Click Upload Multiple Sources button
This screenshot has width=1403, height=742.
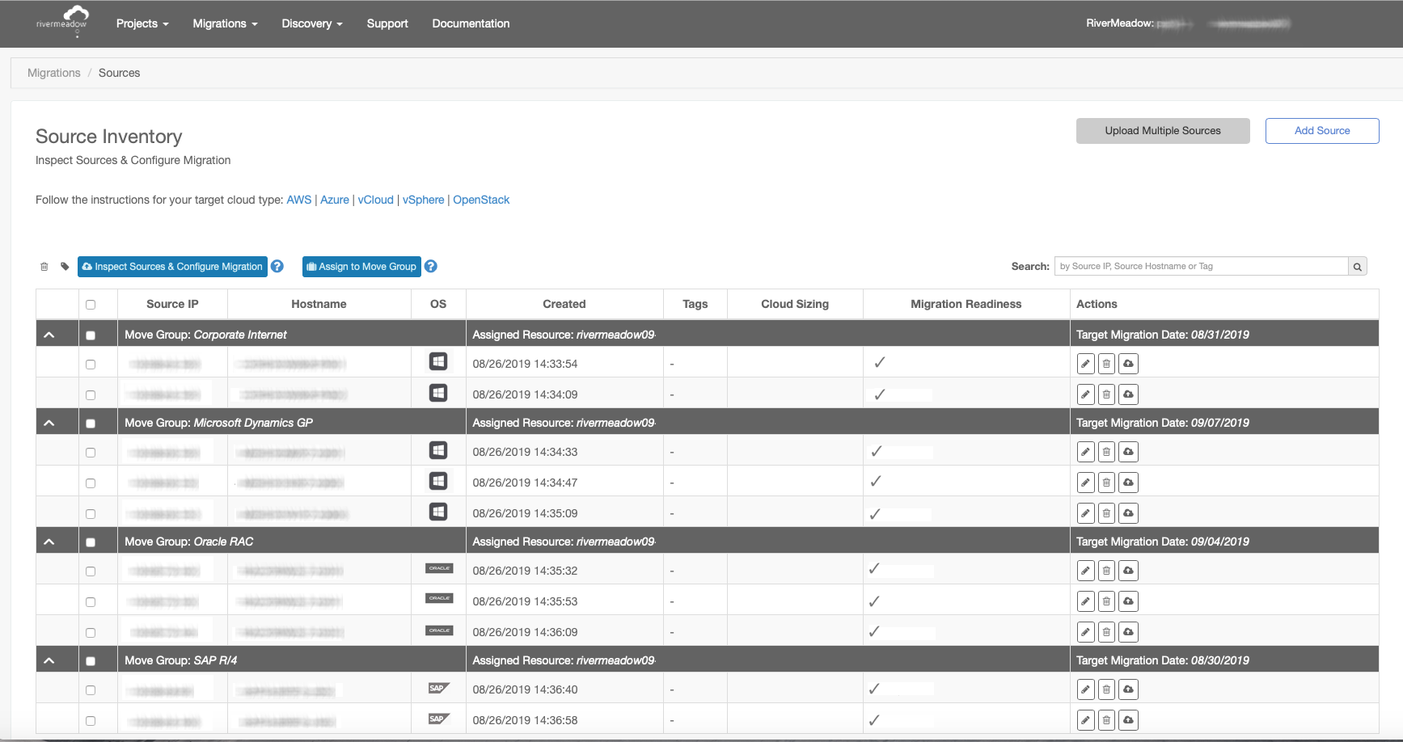point(1163,131)
